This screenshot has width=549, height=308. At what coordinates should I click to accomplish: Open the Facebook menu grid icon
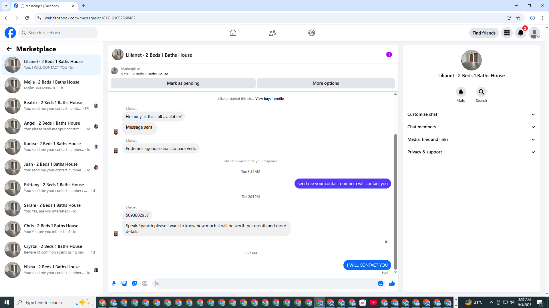507,33
